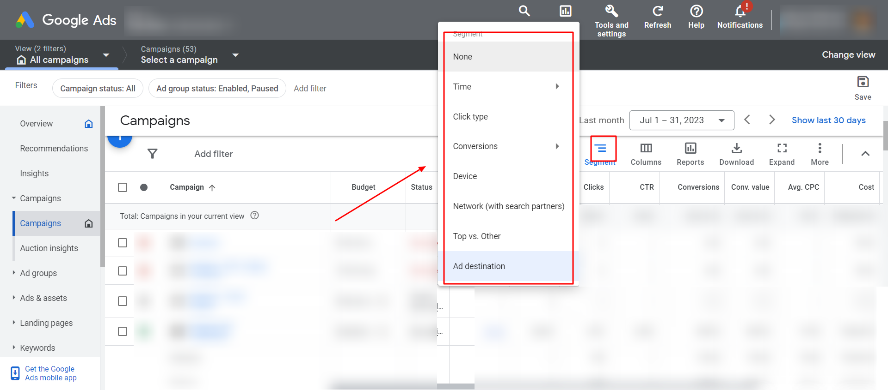Sort by the Budget column header
888x390 pixels.
coord(363,187)
